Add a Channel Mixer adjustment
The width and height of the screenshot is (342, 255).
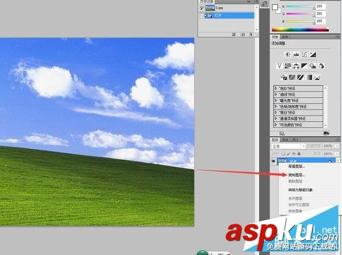point(321,66)
